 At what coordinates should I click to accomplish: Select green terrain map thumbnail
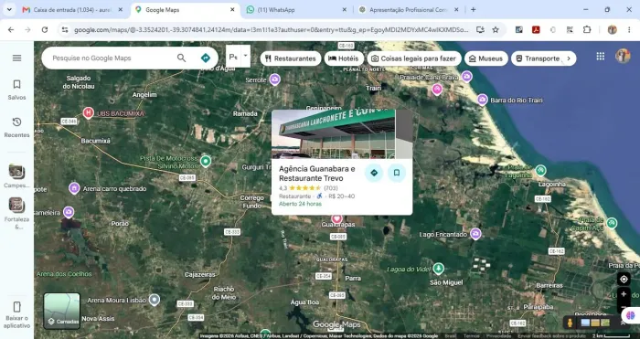605,323
